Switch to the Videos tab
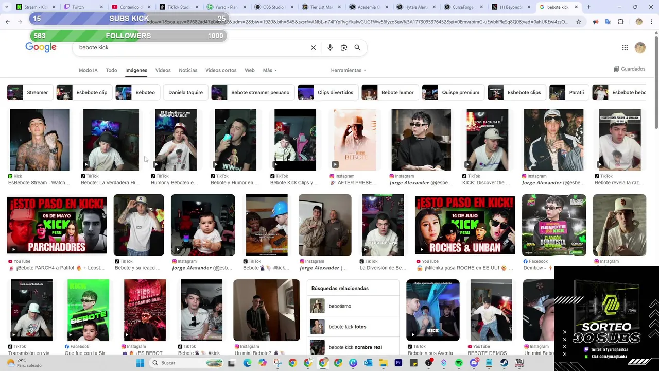Image resolution: width=659 pixels, height=371 pixels. tap(163, 70)
